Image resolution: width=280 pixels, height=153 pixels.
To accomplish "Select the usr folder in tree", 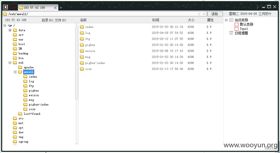I will click(18, 39).
